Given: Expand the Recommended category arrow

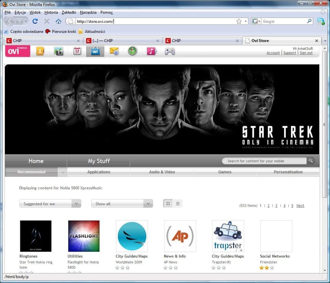Looking at the screenshot, I should pos(63,172).
